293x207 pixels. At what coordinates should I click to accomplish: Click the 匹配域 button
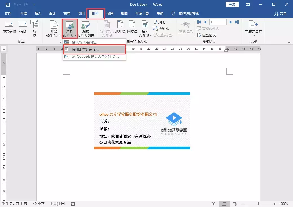click(x=161, y=28)
